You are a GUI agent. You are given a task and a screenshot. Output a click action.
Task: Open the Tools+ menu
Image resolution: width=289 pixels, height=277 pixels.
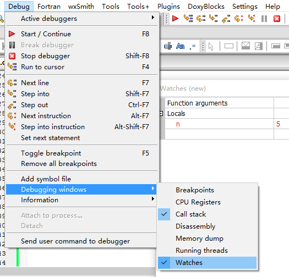click(138, 7)
